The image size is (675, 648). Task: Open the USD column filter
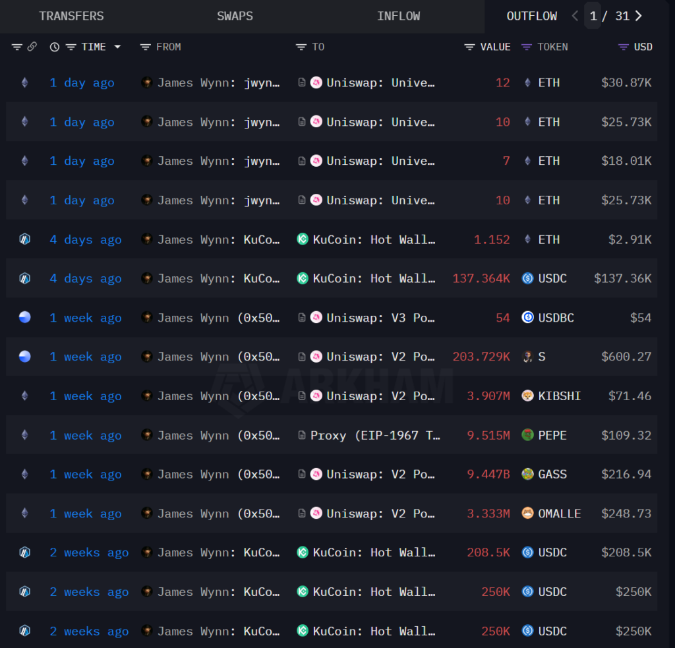[x=624, y=47]
